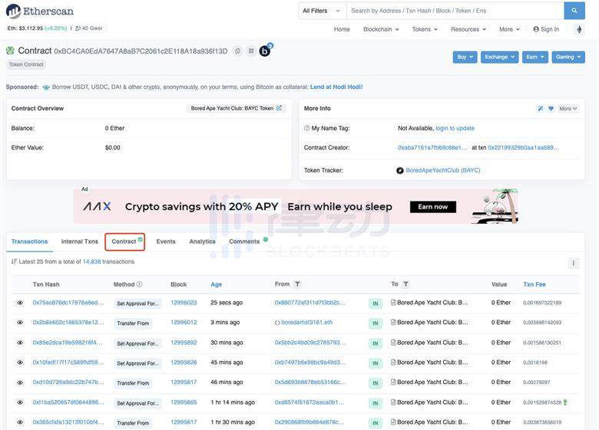Show QR code for contract address
Viewport: 599px width, 430px height.
[251, 51]
